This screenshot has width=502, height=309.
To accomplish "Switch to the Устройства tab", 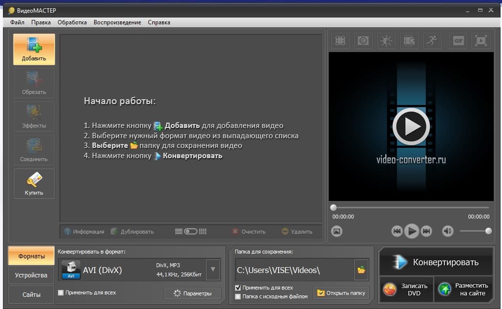I will (x=31, y=275).
